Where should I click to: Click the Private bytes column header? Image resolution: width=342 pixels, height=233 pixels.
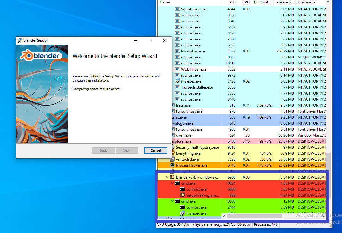284,2
